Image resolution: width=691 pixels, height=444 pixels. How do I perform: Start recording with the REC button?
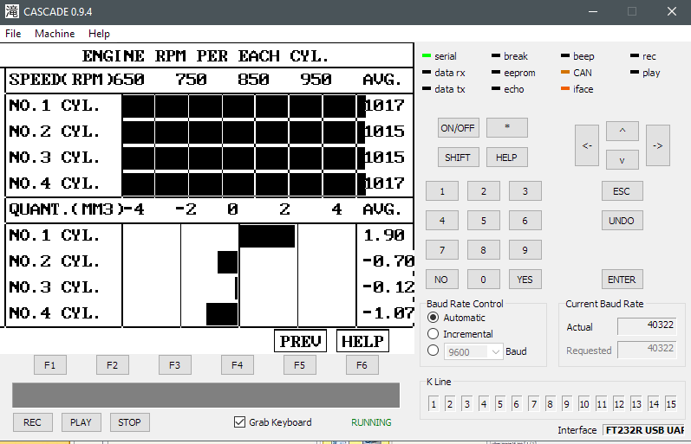coord(32,422)
